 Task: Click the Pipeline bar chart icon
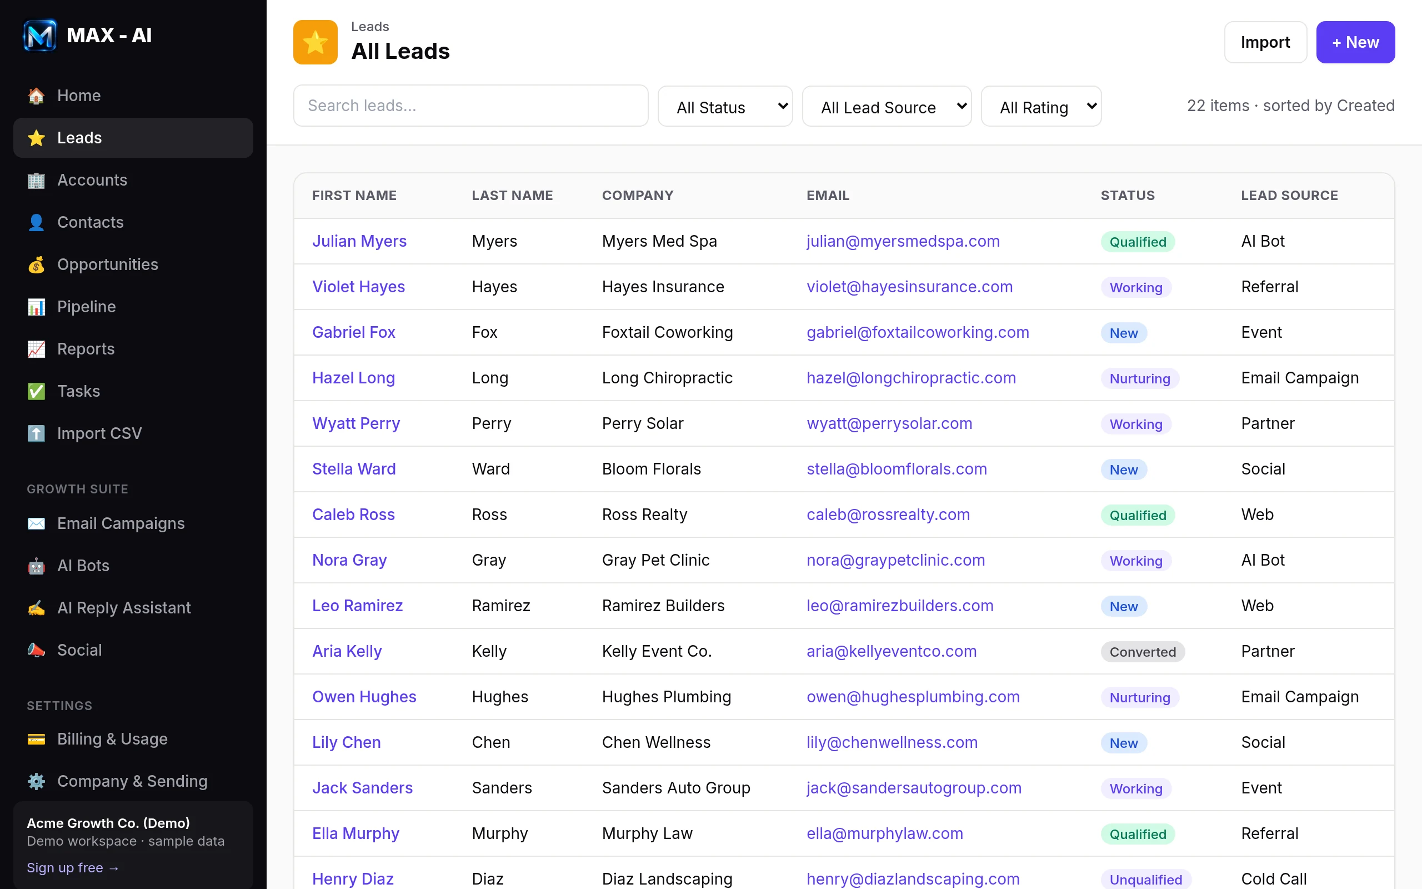(37, 307)
